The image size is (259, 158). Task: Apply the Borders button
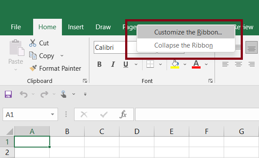pos(150,64)
